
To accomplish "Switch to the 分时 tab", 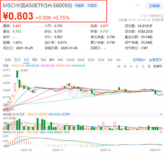I will coord(8,60).
